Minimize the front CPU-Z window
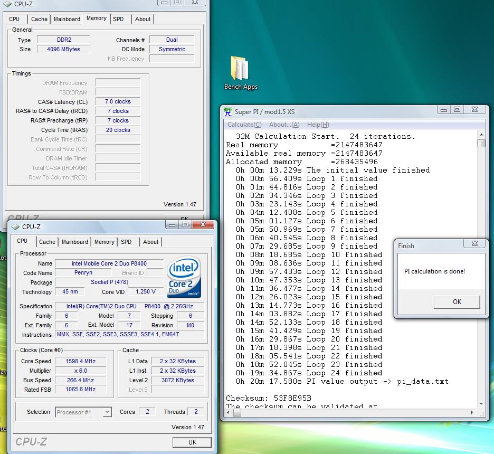 pos(172,224)
